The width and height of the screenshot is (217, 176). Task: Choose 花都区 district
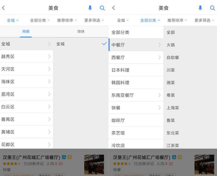(x=27, y=144)
